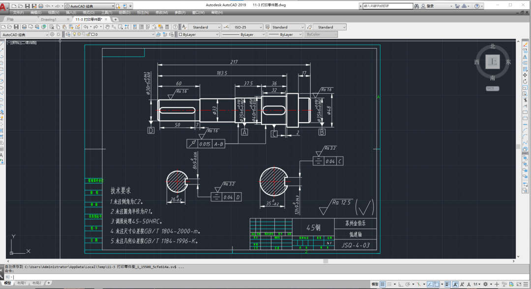Click the 模型 button in status bar
This screenshot has height=289, width=531.
[375, 284]
